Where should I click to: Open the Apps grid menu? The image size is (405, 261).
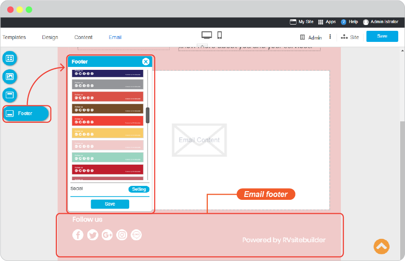click(327, 22)
